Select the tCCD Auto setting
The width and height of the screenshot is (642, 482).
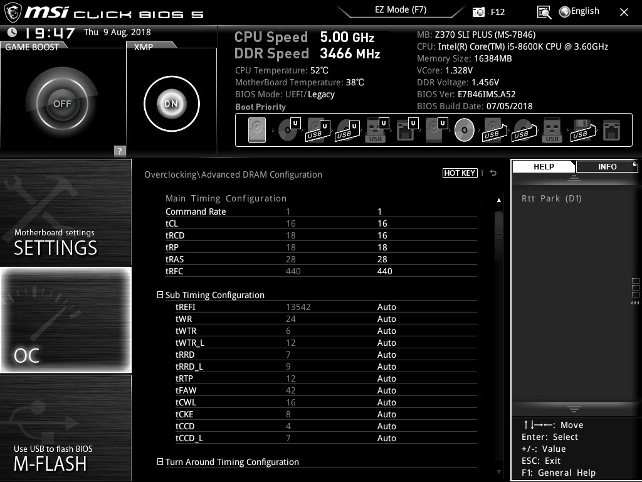[x=386, y=426]
